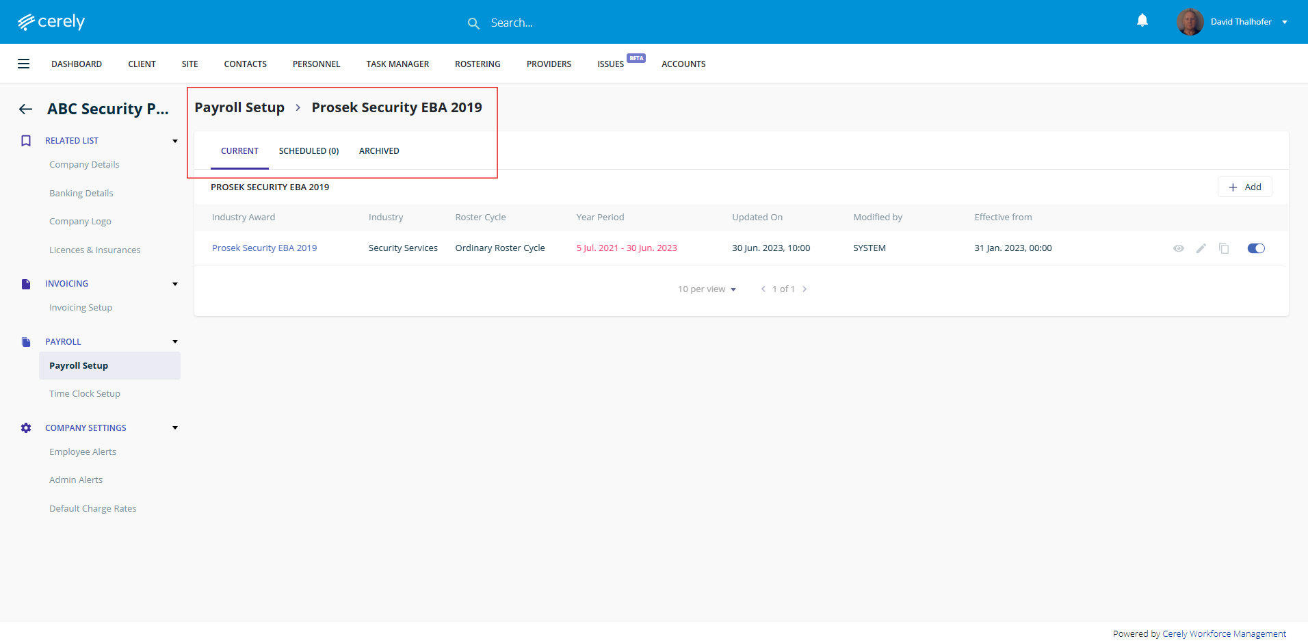The width and height of the screenshot is (1308, 643).
Task: Open Default Charge Rates in the sidebar
Action: pos(93,509)
